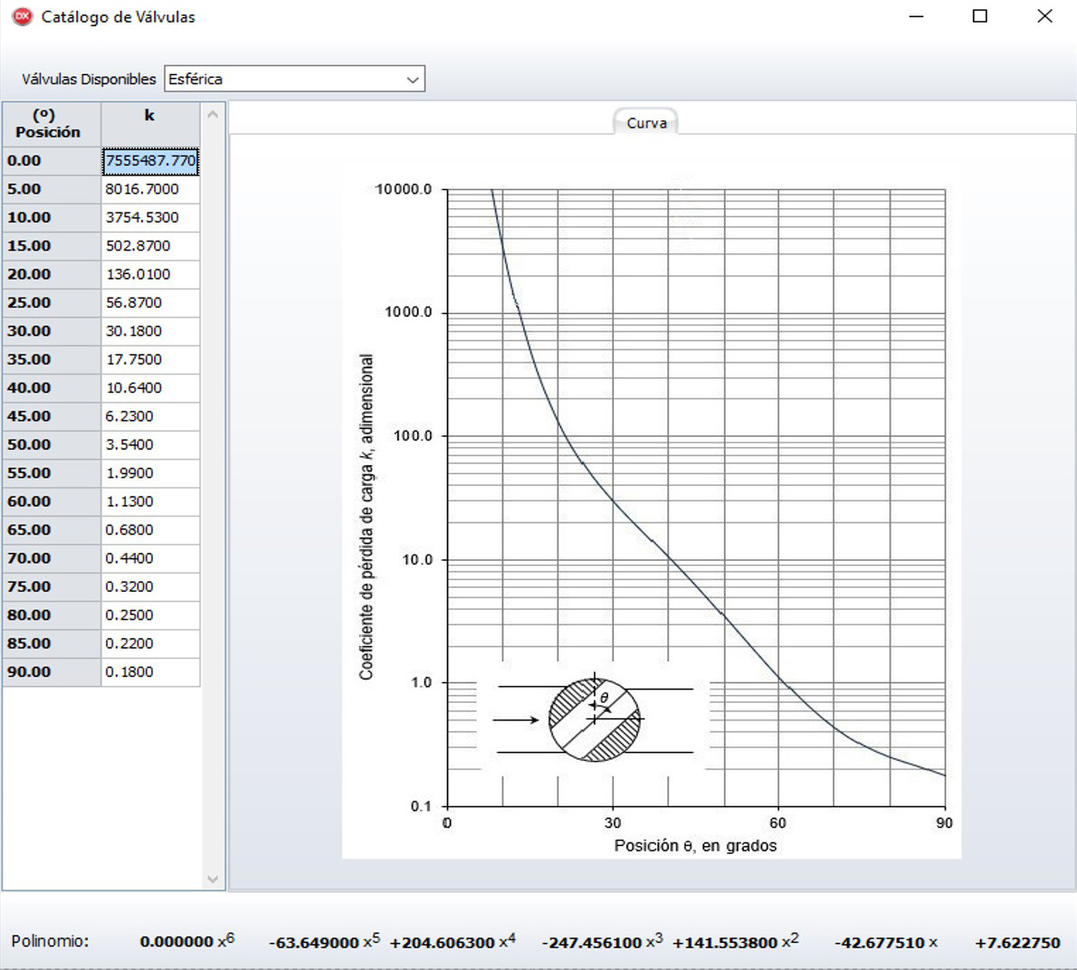The height and width of the screenshot is (970, 1077).
Task: Select the k value 0.2200
Action: (x=150, y=644)
